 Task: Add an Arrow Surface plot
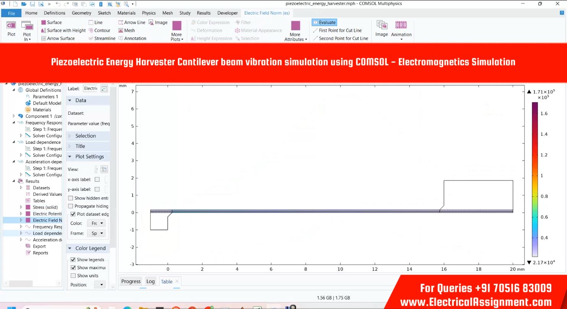44,39
